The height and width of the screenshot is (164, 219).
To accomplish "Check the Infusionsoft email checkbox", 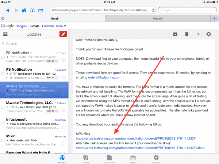I will pos(3,124).
